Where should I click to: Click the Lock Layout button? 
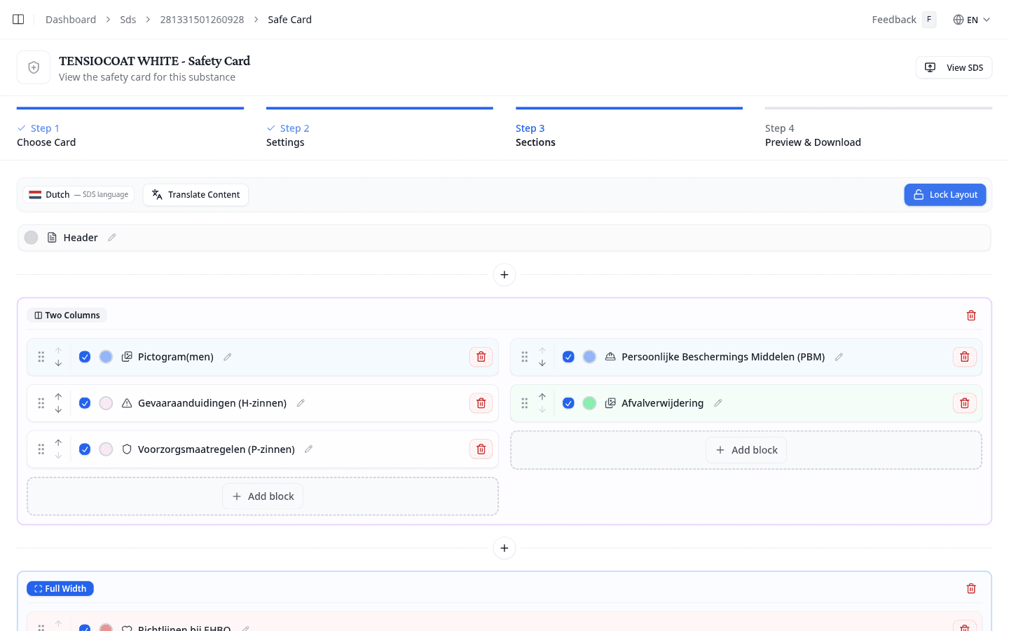(x=945, y=195)
